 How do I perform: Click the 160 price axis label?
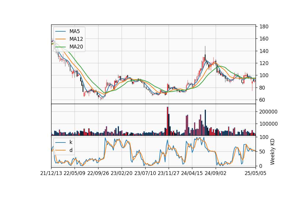coord(264,39)
